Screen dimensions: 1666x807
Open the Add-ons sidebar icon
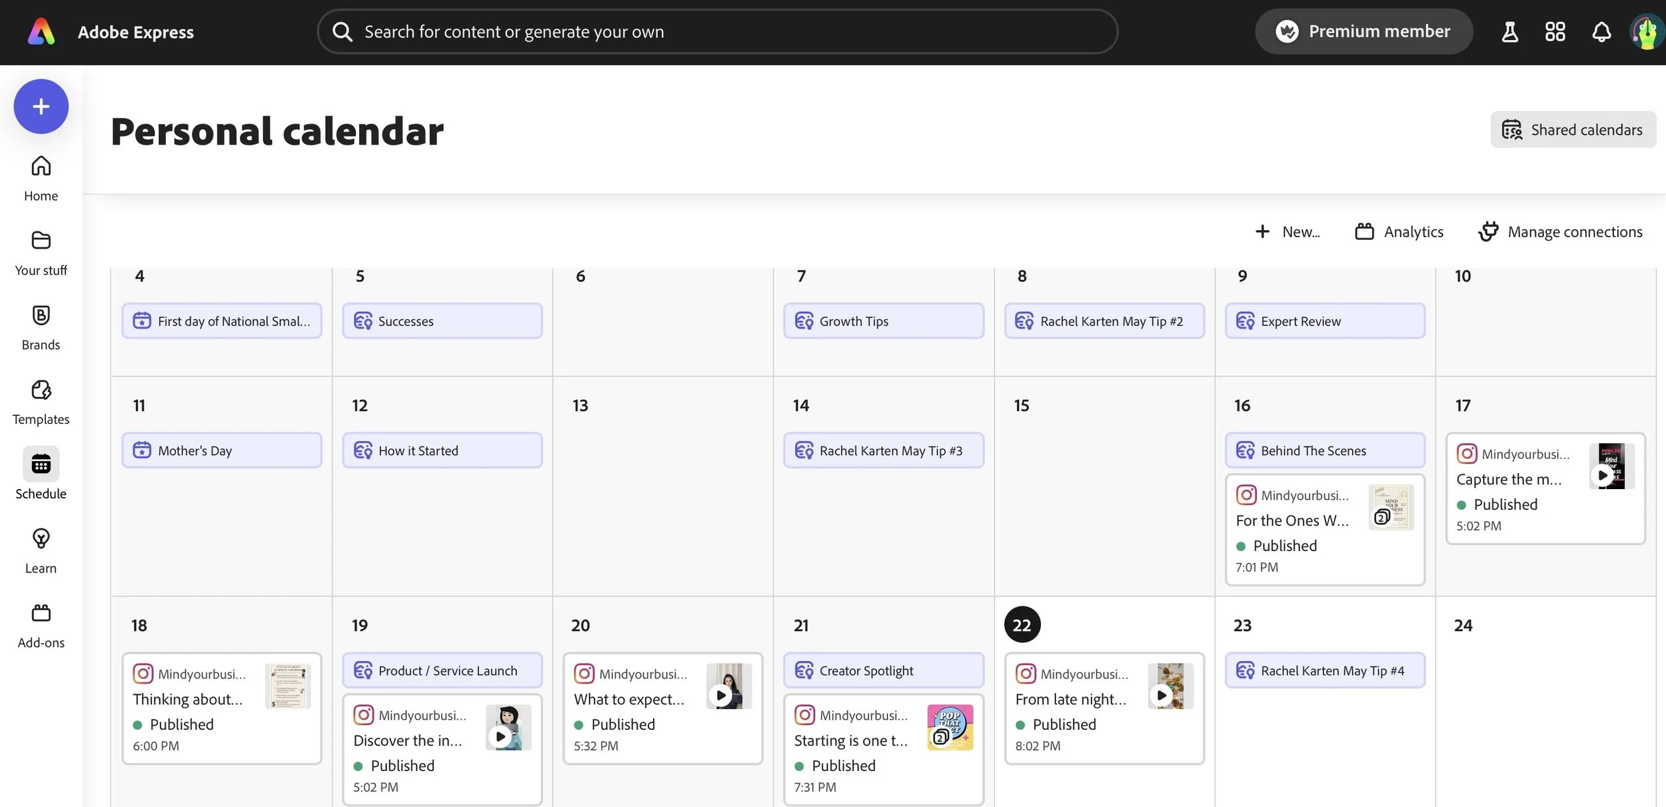(x=41, y=613)
